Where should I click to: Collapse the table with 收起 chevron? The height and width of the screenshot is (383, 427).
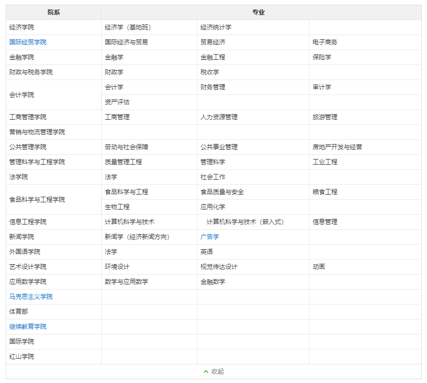(214, 372)
